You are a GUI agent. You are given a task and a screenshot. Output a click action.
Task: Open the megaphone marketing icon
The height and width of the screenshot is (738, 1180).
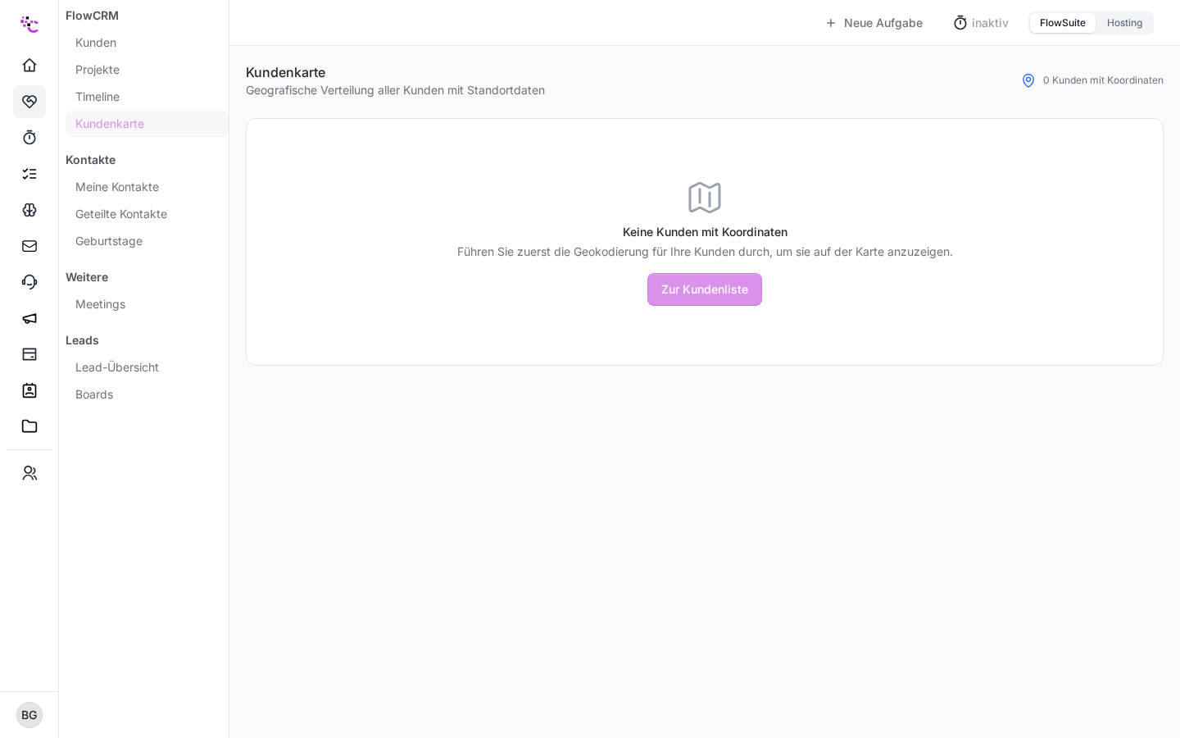pyautogui.click(x=29, y=318)
